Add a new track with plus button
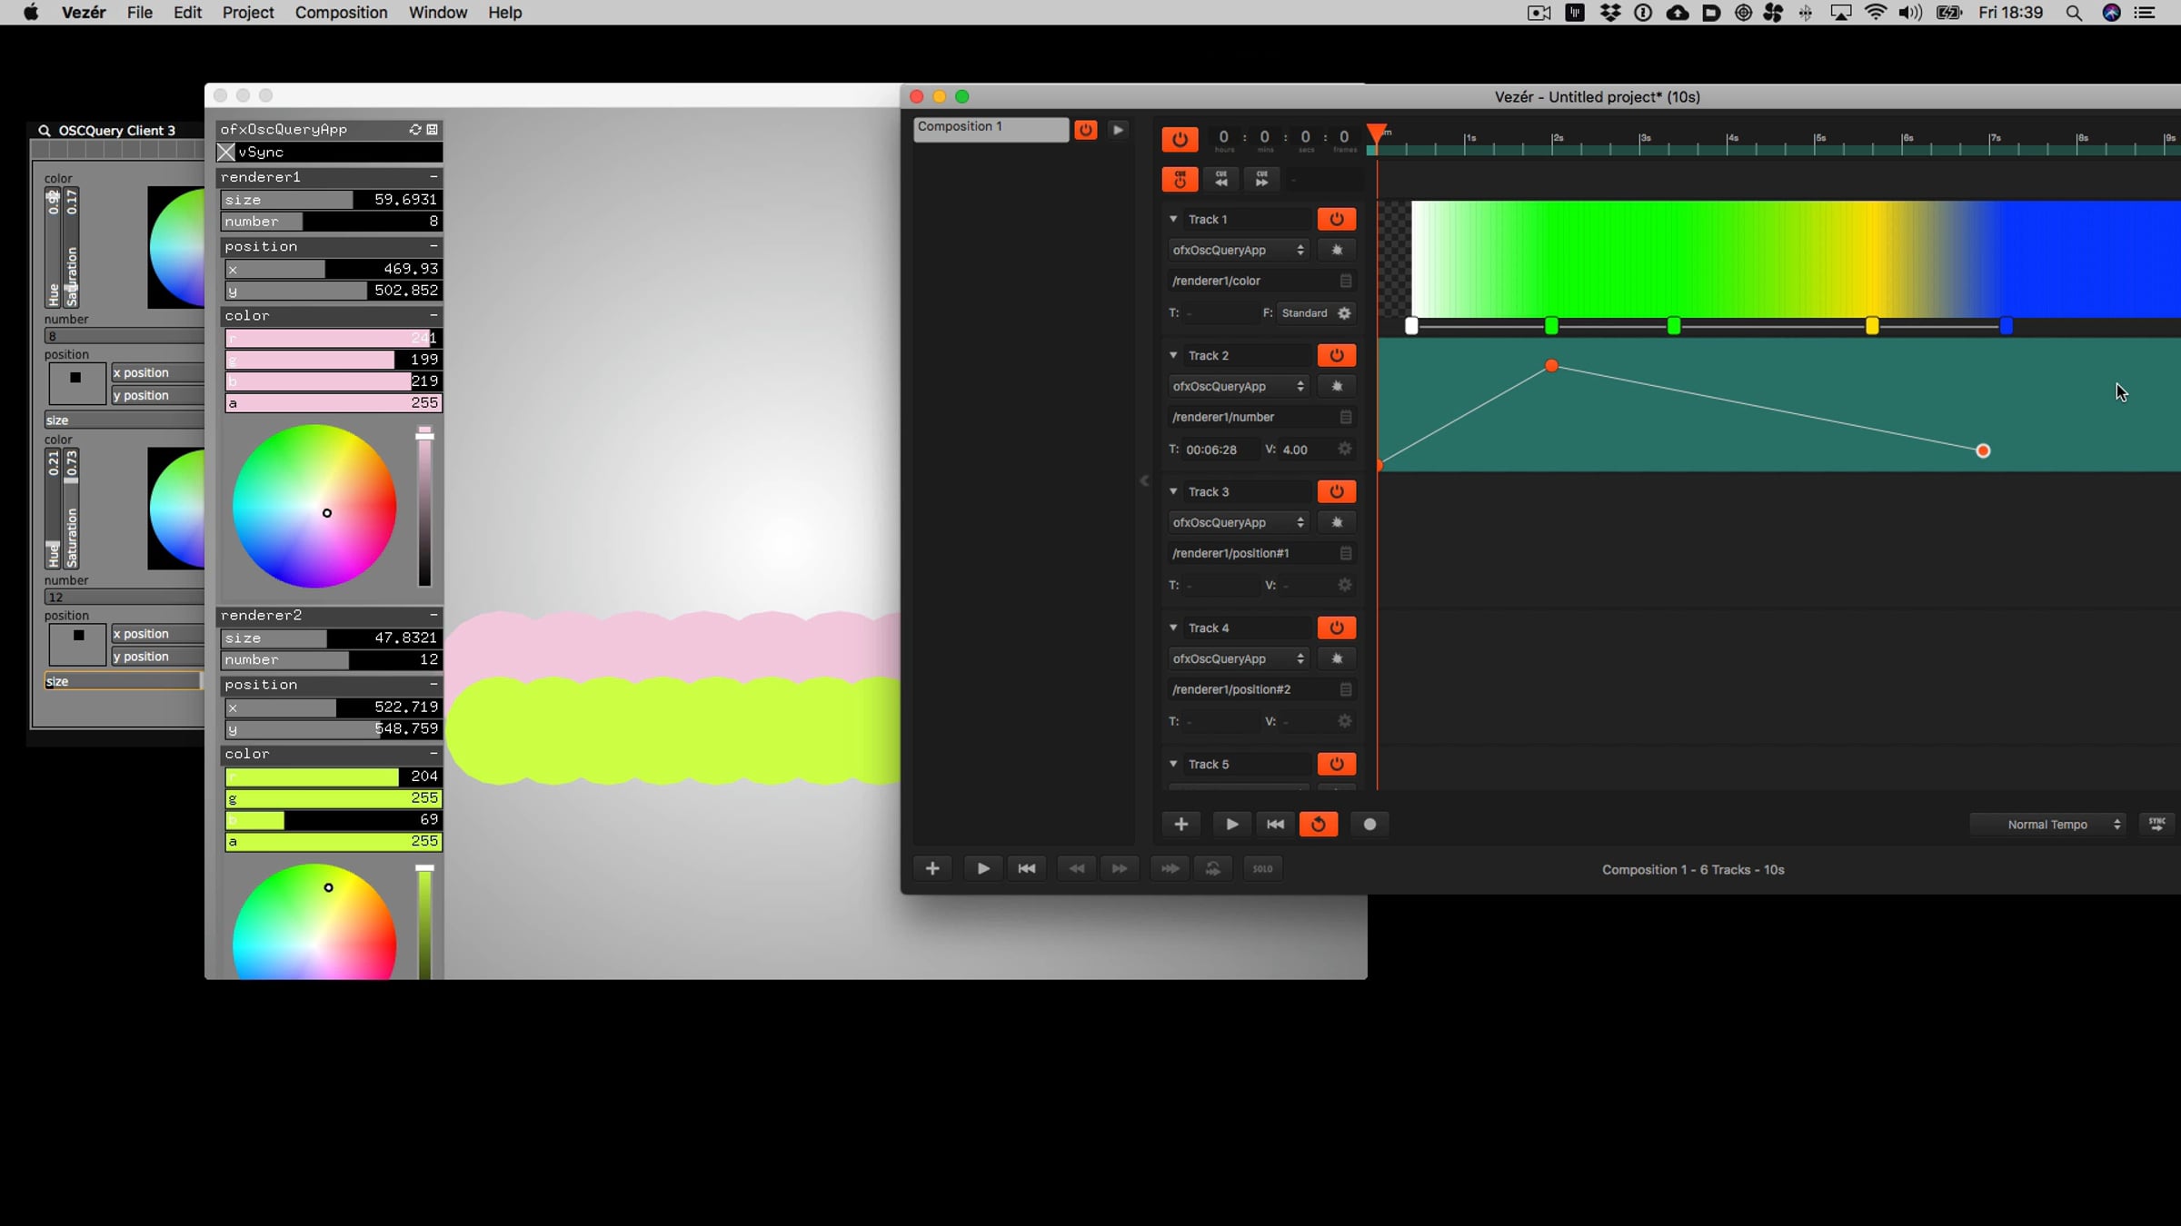The height and width of the screenshot is (1226, 2181). click(1181, 824)
